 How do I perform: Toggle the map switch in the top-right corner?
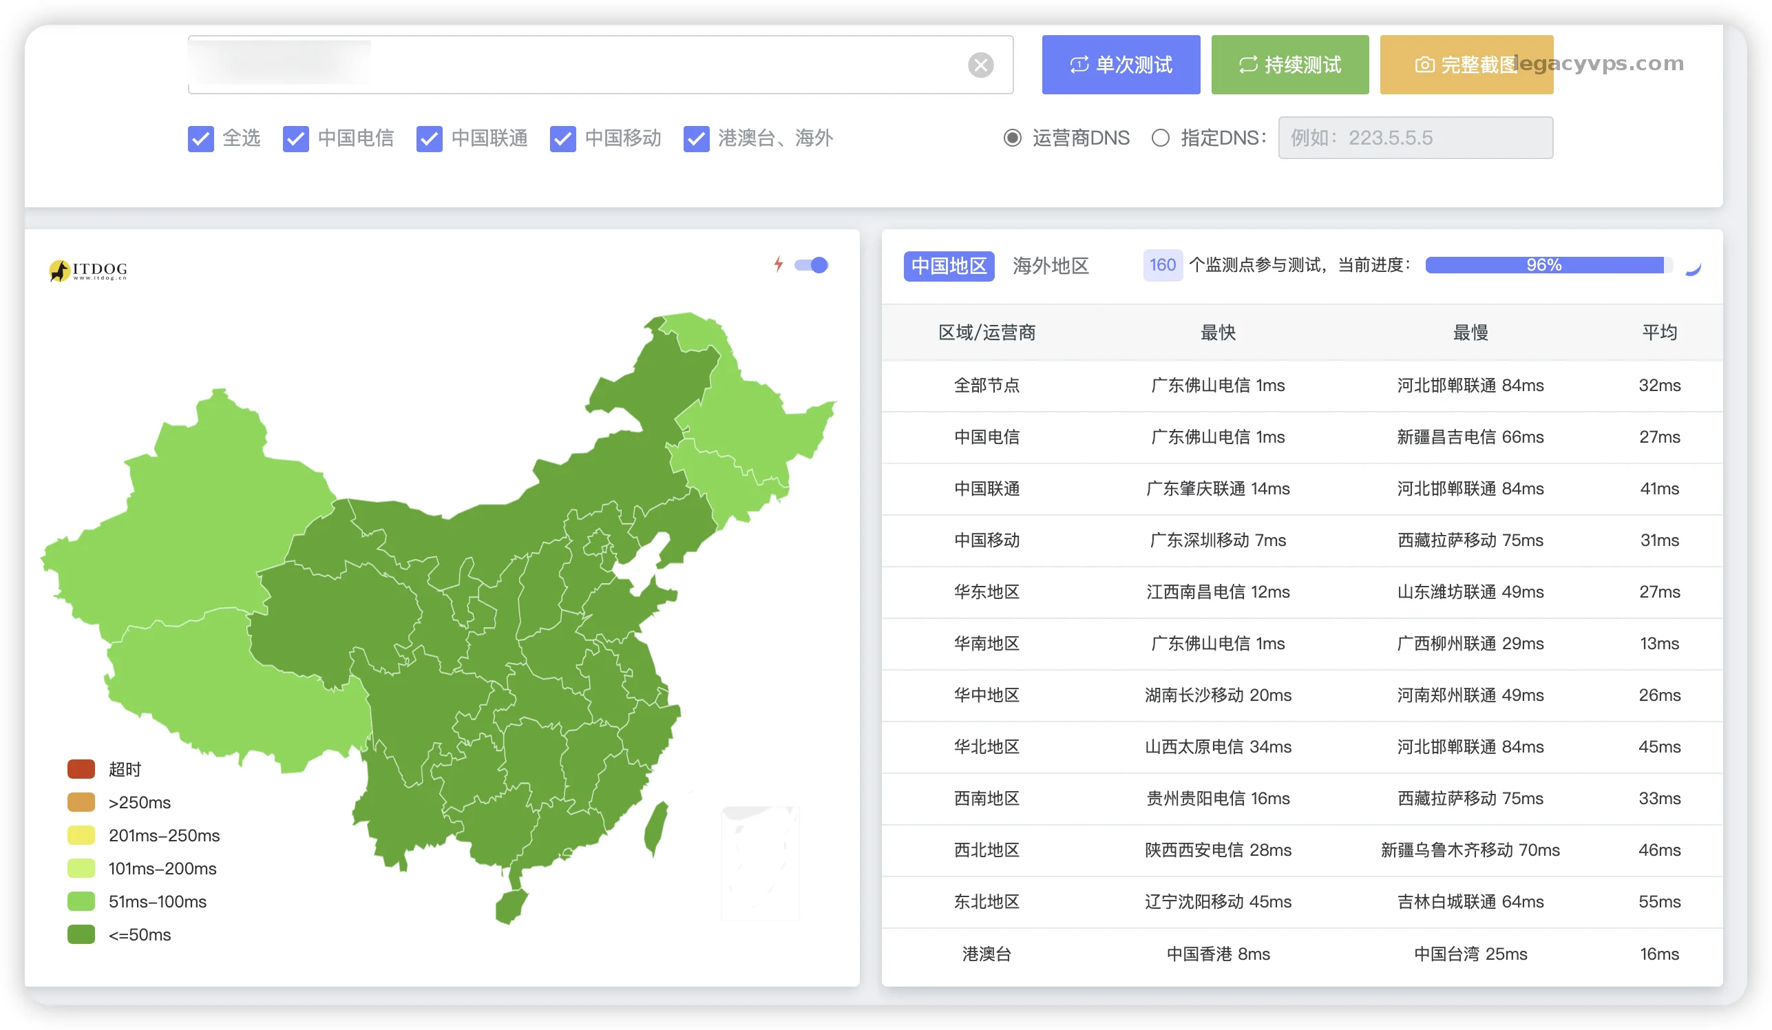(x=812, y=265)
